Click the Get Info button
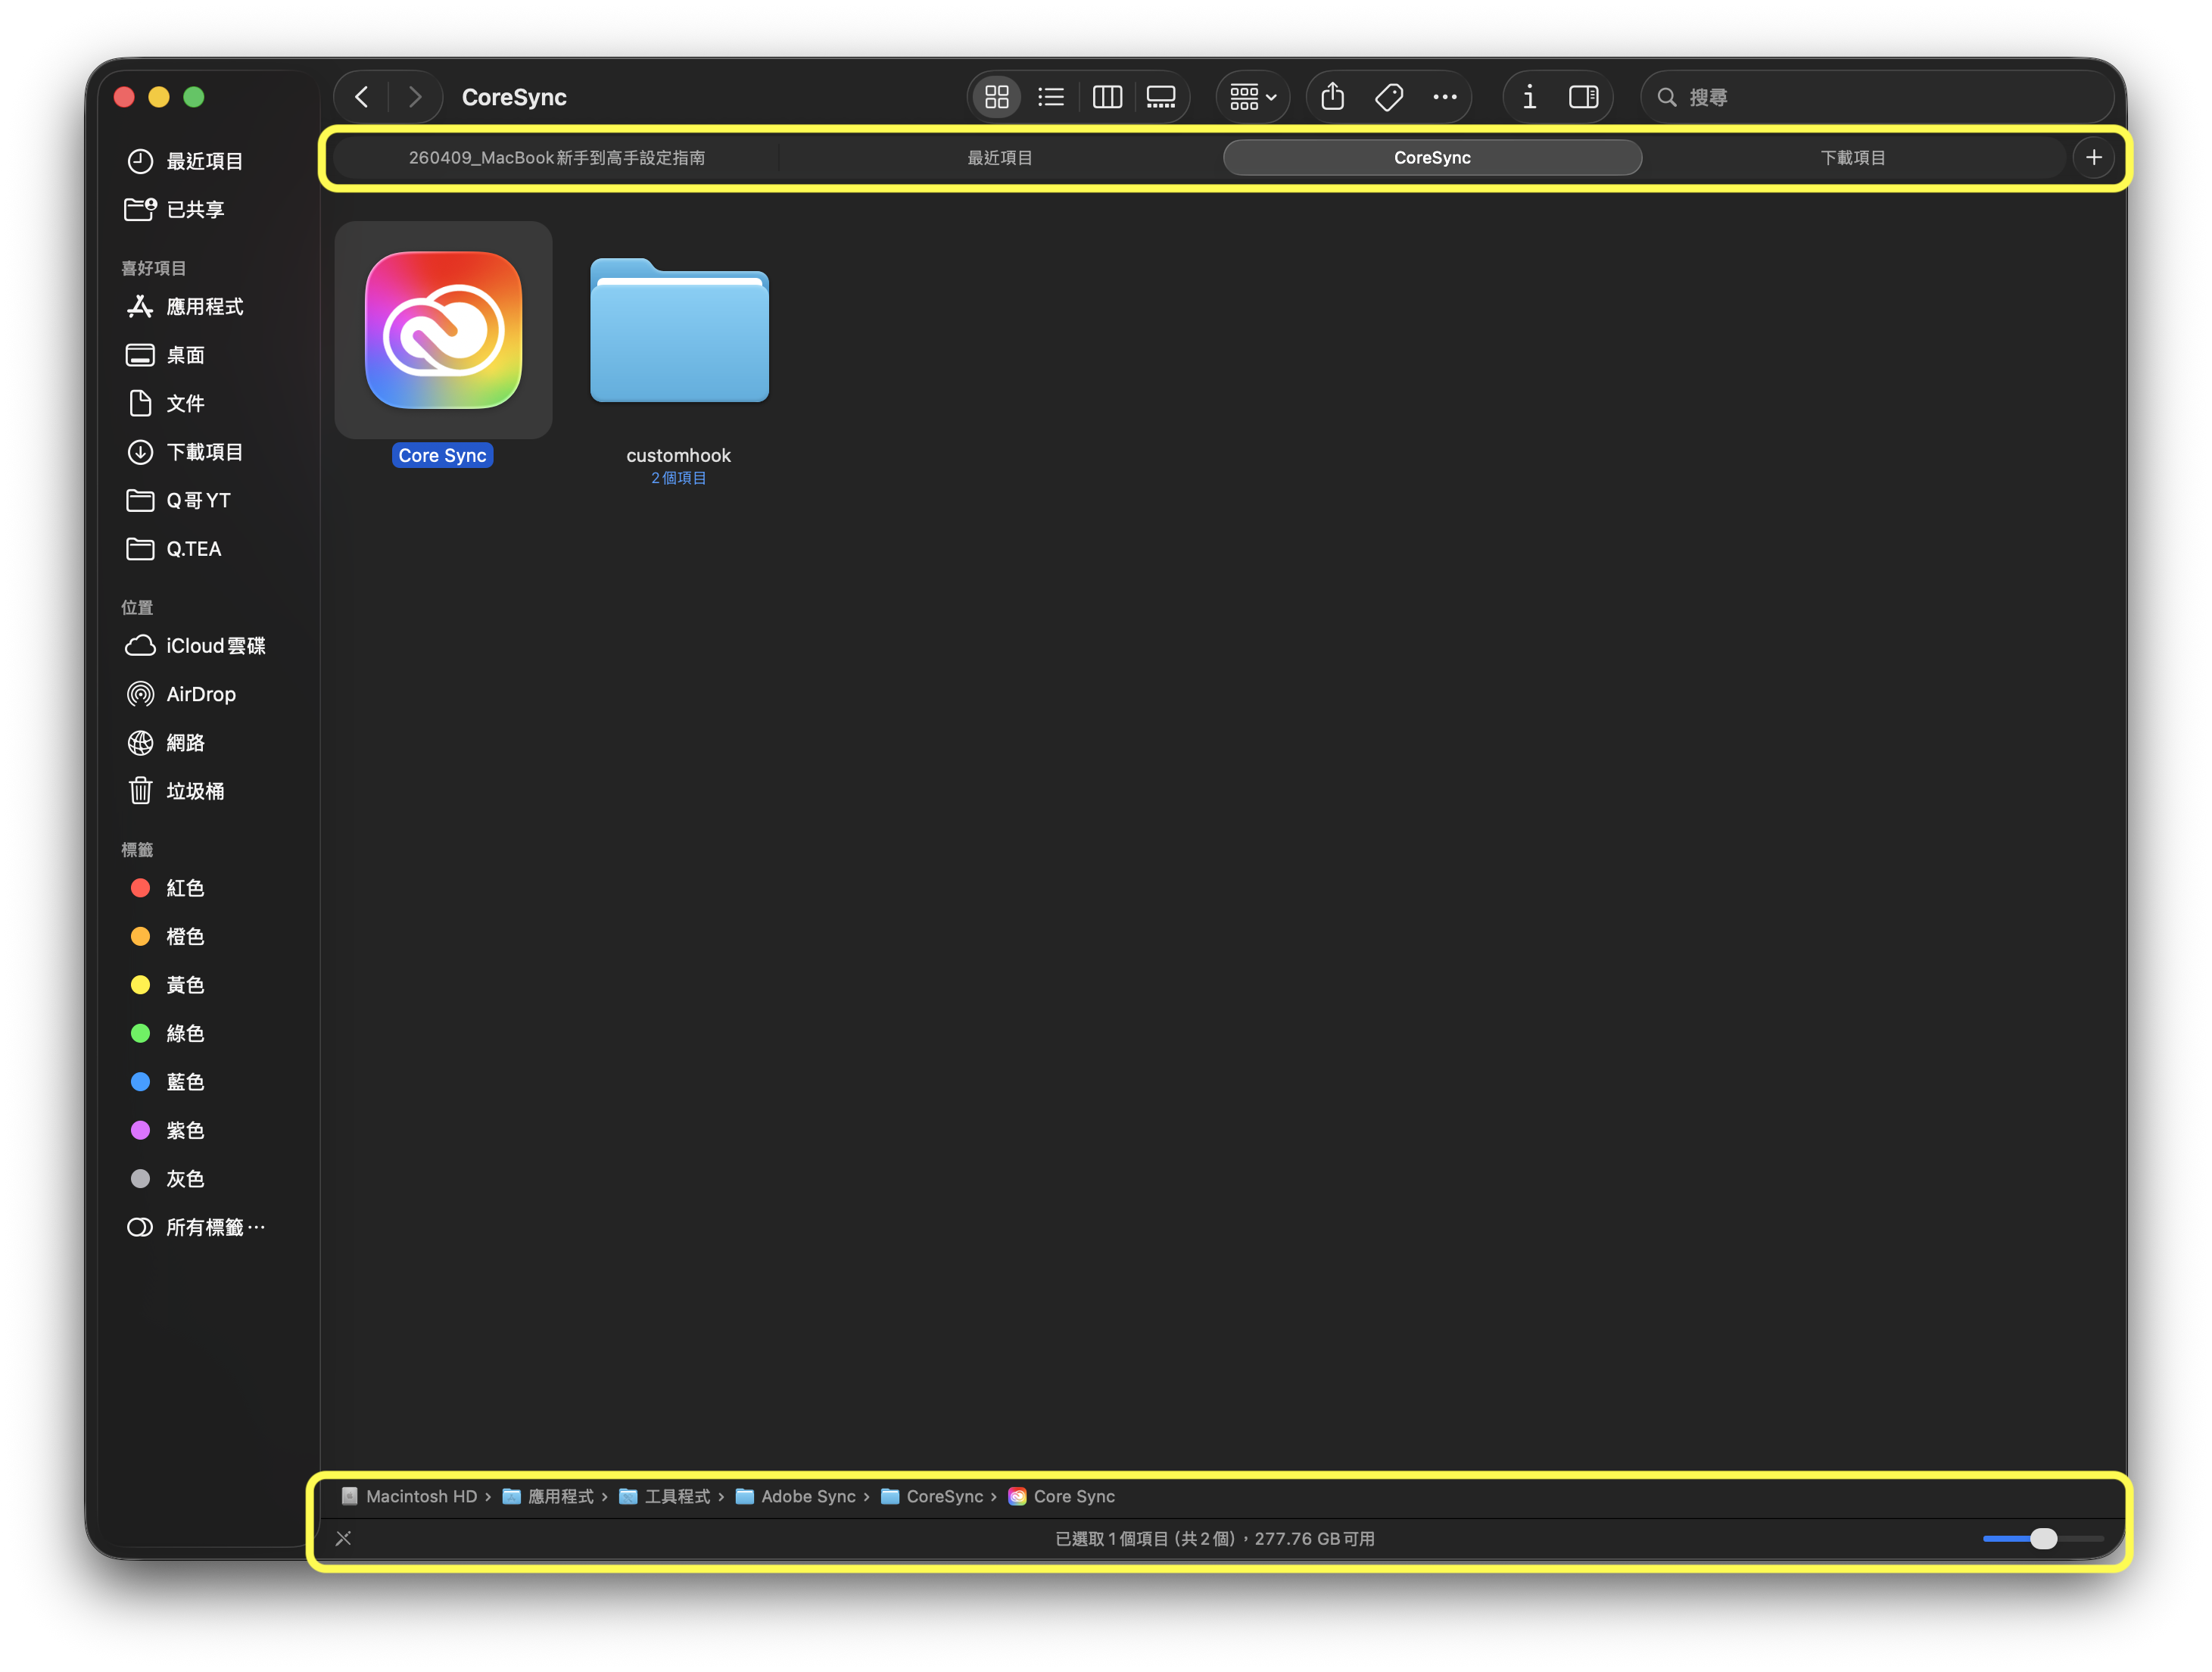2212x1672 pixels. [1529, 97]
